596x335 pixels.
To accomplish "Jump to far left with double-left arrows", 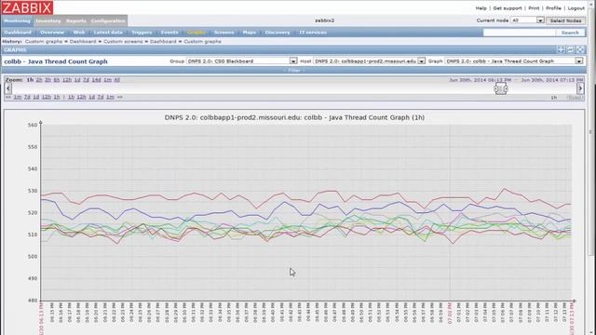I will coord(8,97).
